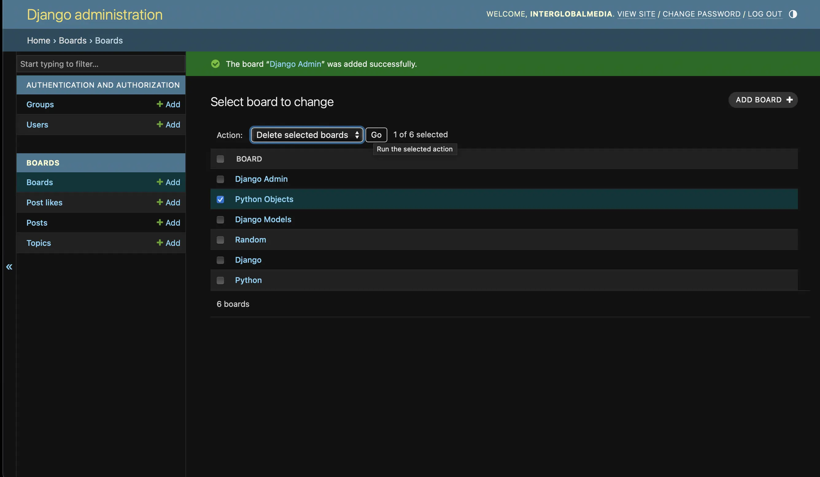The width and height of the screenshot is (820, 477).
Task: Click the plus icon beside Groups Add
Action: point(160,104)
